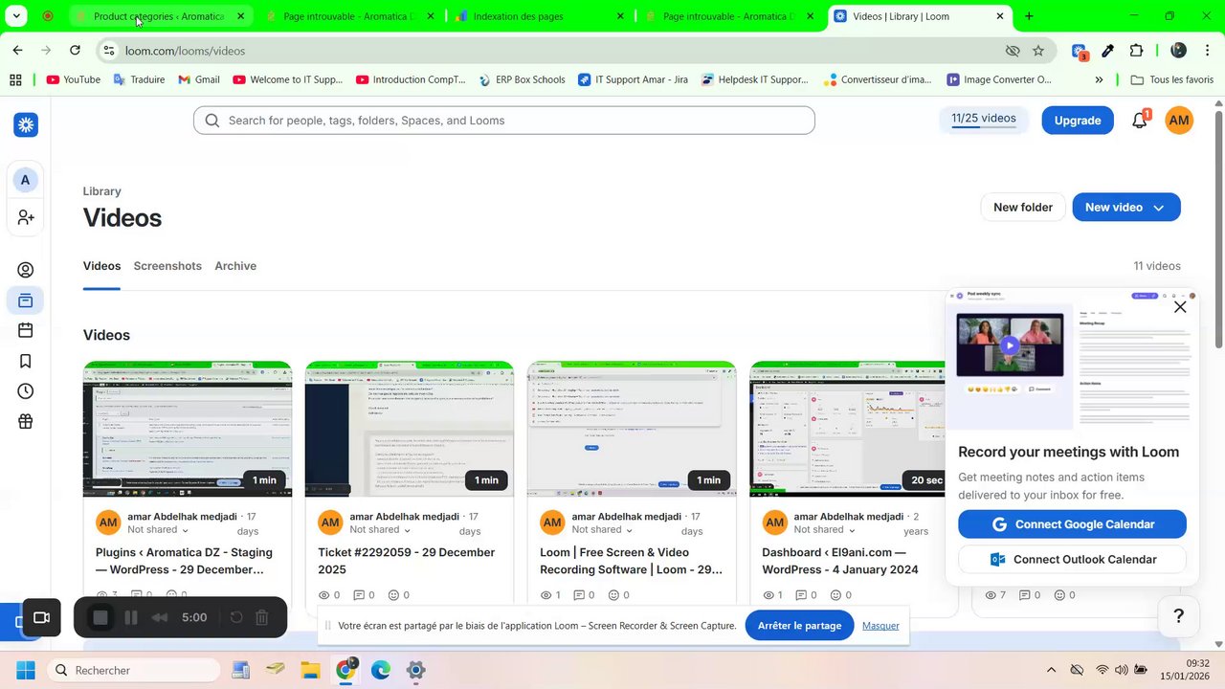Click the New folder button
This screenshot has width=1225, height=689.
(1023, 208)
